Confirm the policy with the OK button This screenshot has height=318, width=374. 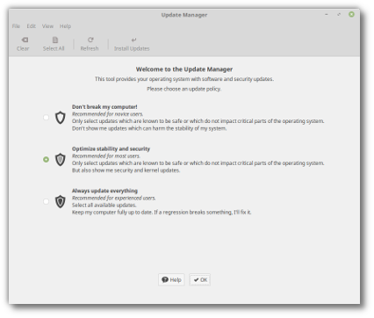tap(200, 280)
